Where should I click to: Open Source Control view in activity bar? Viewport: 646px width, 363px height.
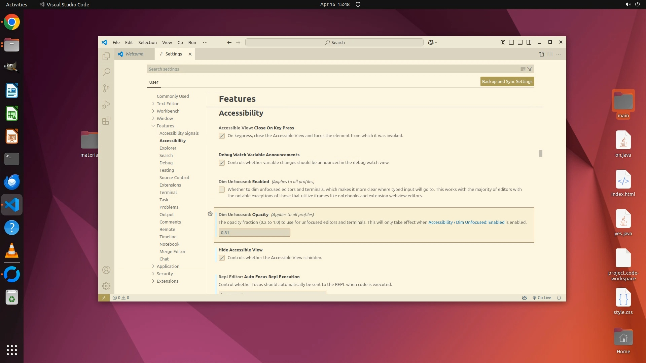tap(106, 88)
